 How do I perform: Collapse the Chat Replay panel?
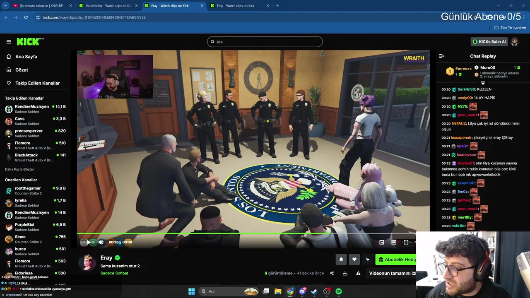[x=441, y=56]
